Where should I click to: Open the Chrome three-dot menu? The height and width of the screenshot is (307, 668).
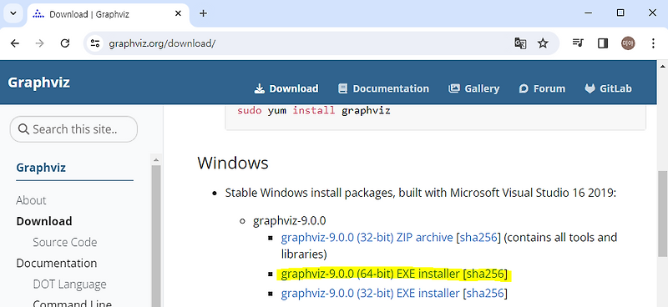pyautogui.click(x=653, y=43)
